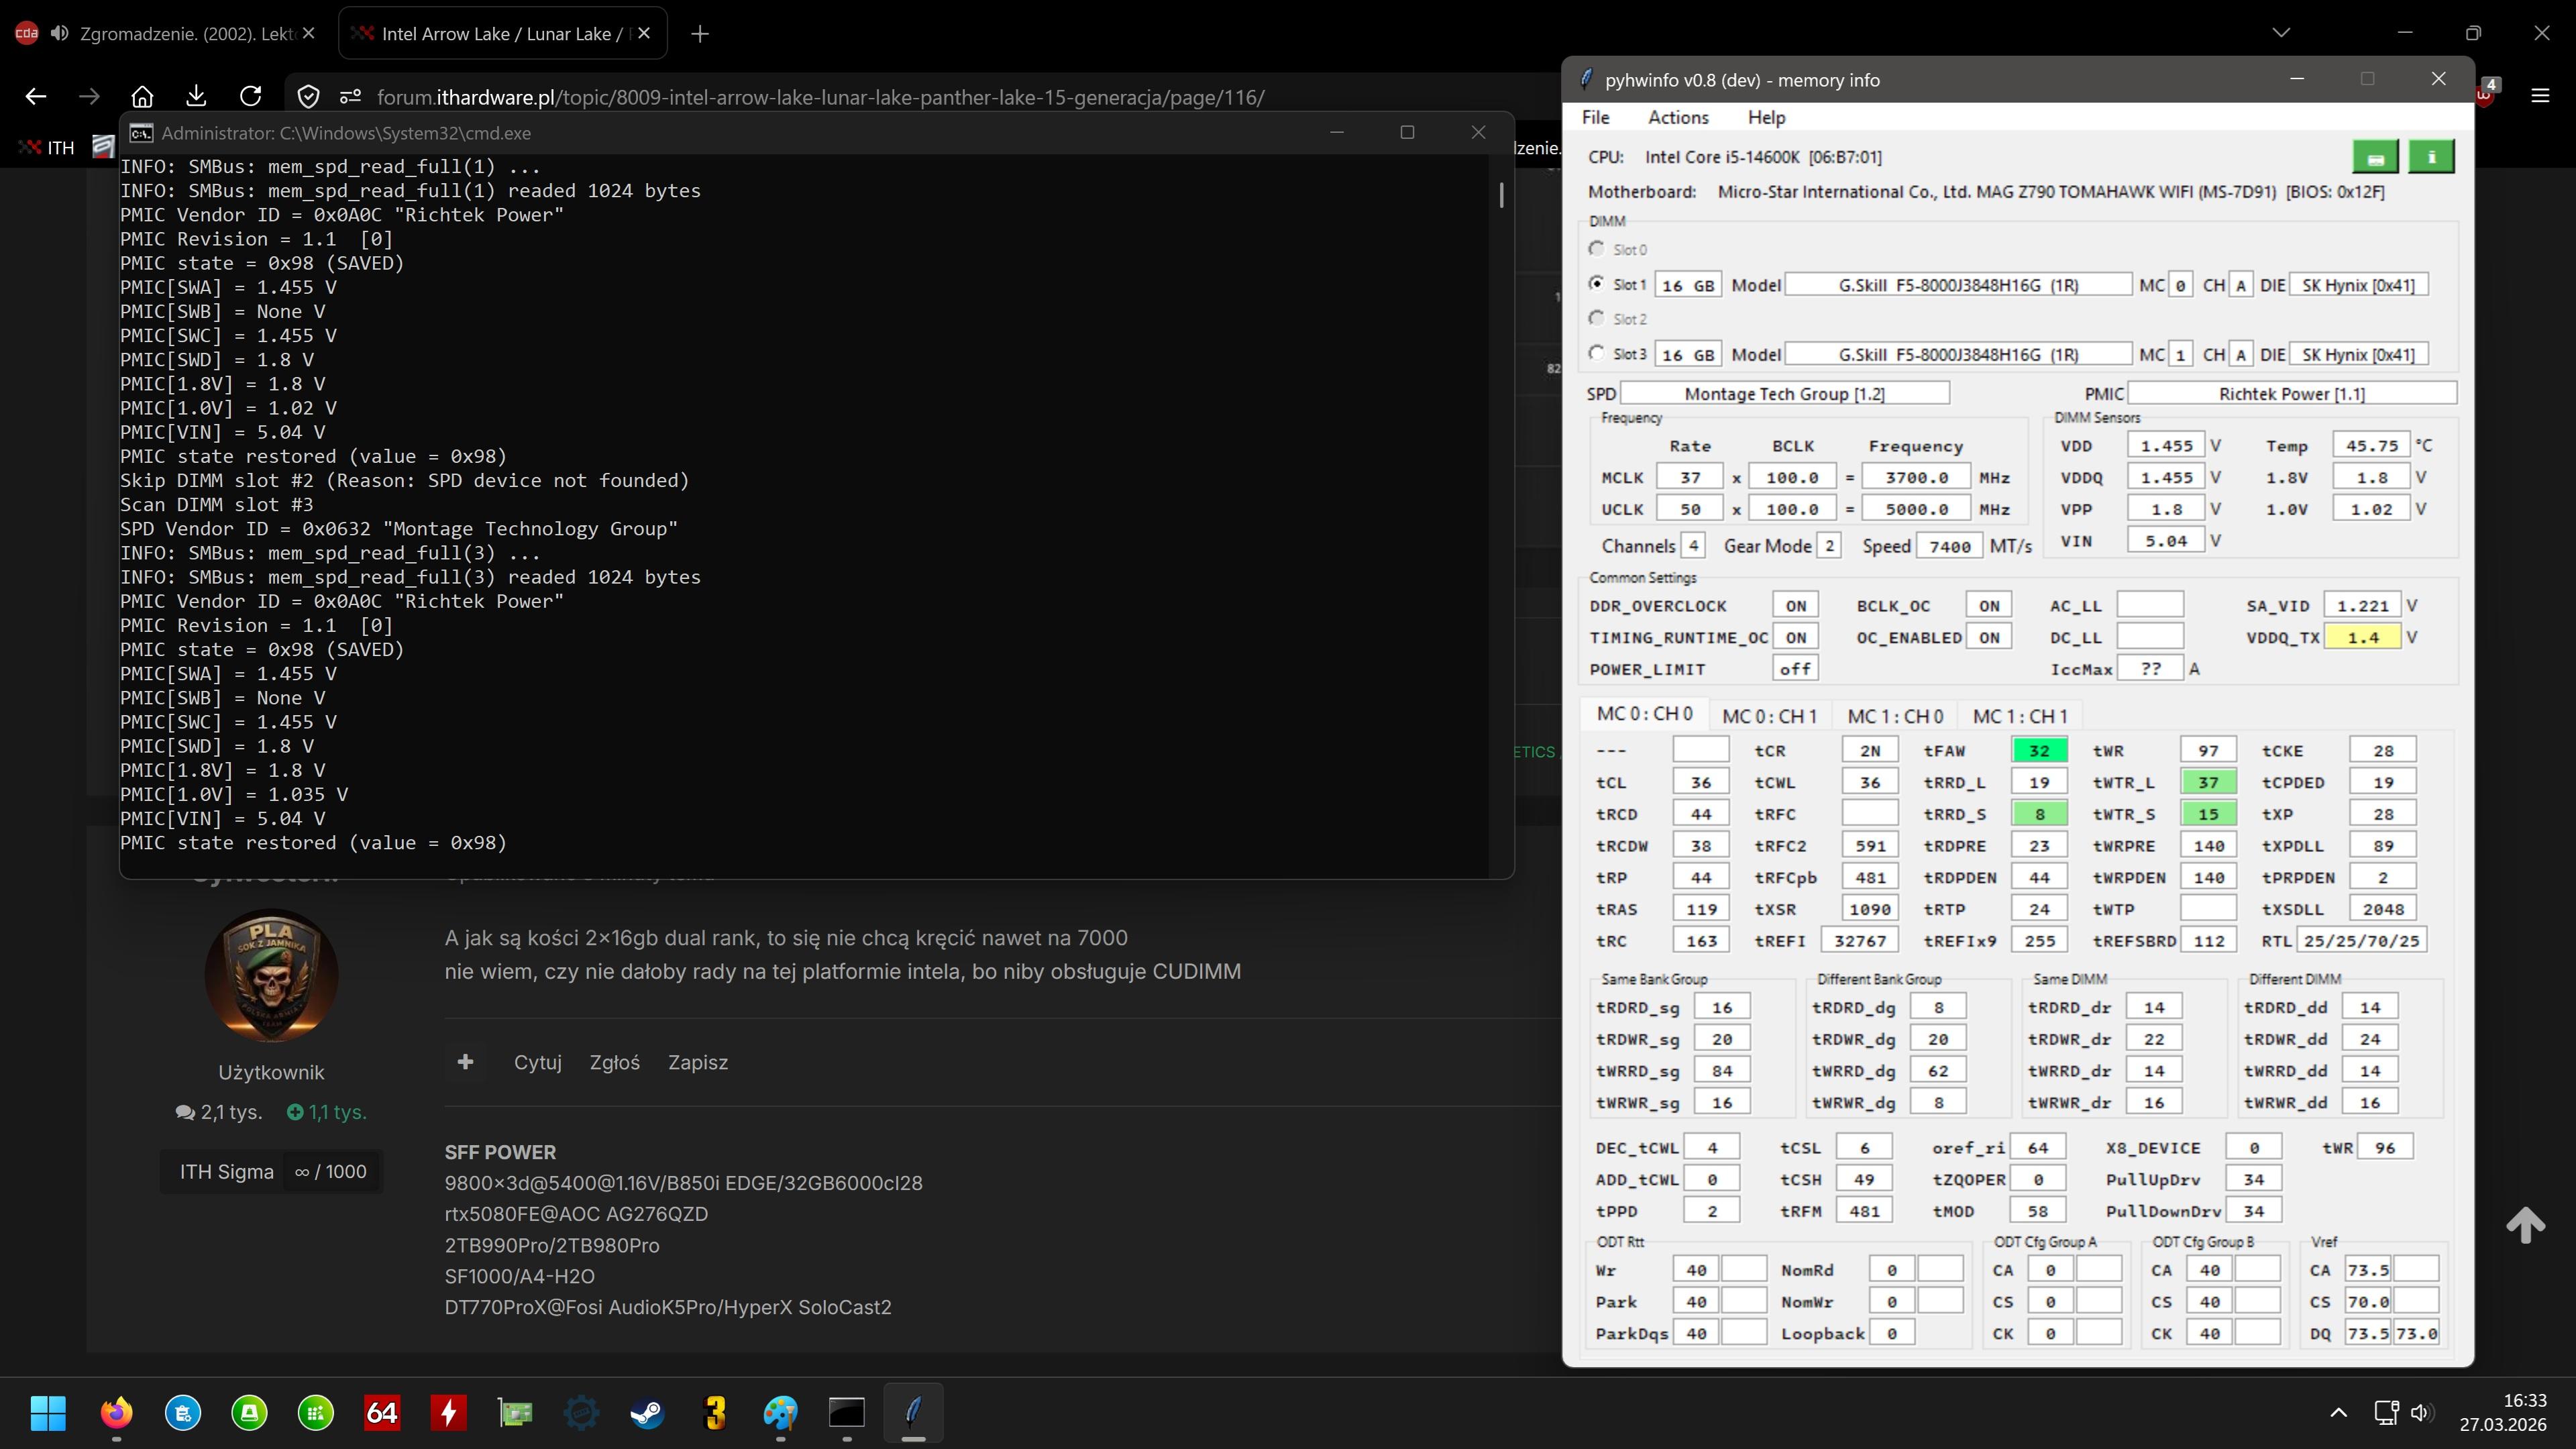Screen dimensions: 2576x1449
Task: Switch to the MC 1 : CH 0 tab
Action: 1894,716
